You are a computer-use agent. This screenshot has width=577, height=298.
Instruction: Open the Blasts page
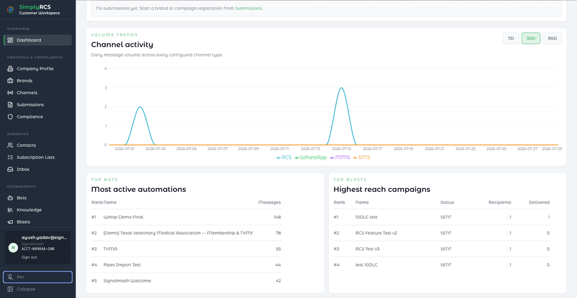(x=38, y=222)
